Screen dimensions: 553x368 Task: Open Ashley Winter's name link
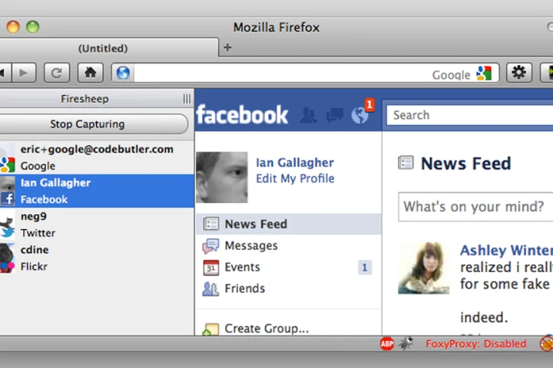click(x=506, y=251)
